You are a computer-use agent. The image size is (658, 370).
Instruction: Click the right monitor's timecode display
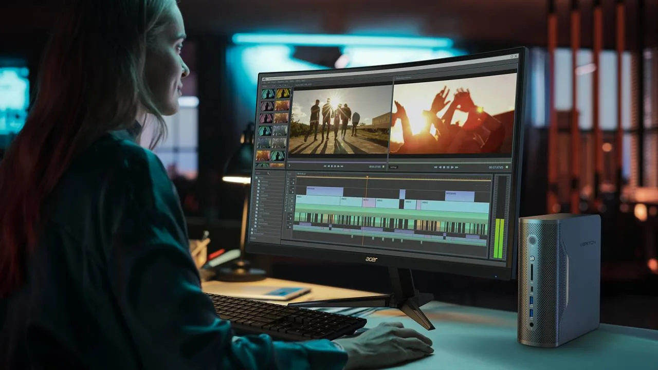(x=496, y=167)
